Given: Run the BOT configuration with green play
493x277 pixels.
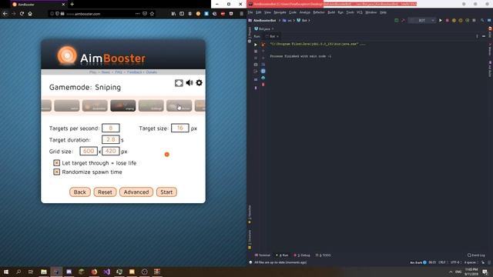Looking at the screenshot, I should (x=441, y=21).
